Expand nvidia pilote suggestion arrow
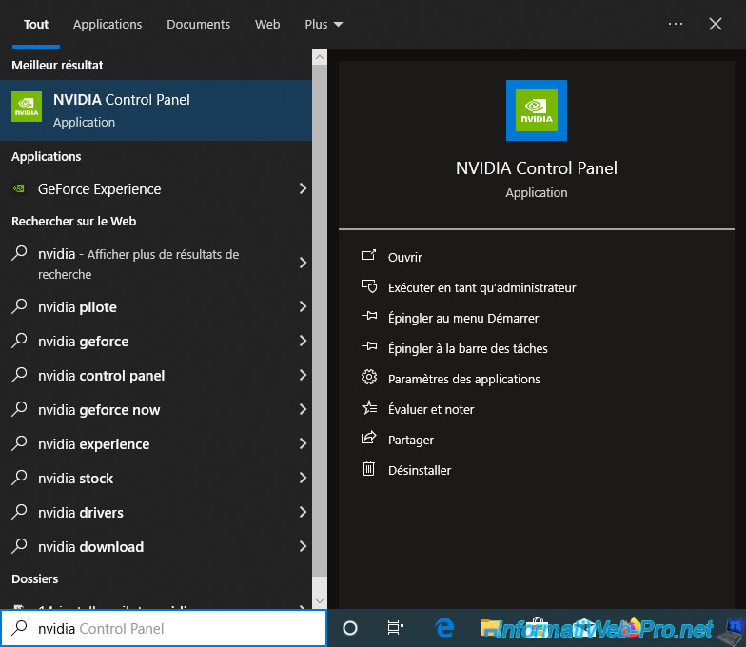This screenshot has height=647, width=746. [x=303, y=306]
